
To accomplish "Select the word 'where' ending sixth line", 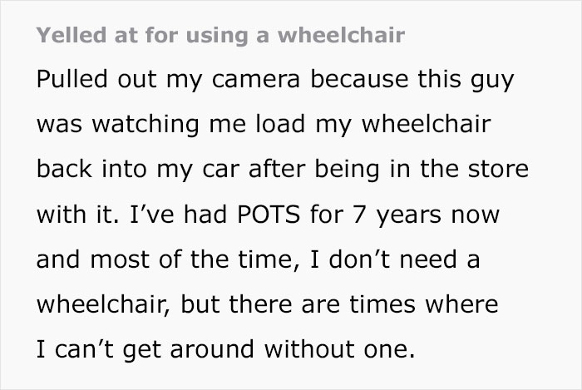I will pyautogui.click(x=461, y=304).
